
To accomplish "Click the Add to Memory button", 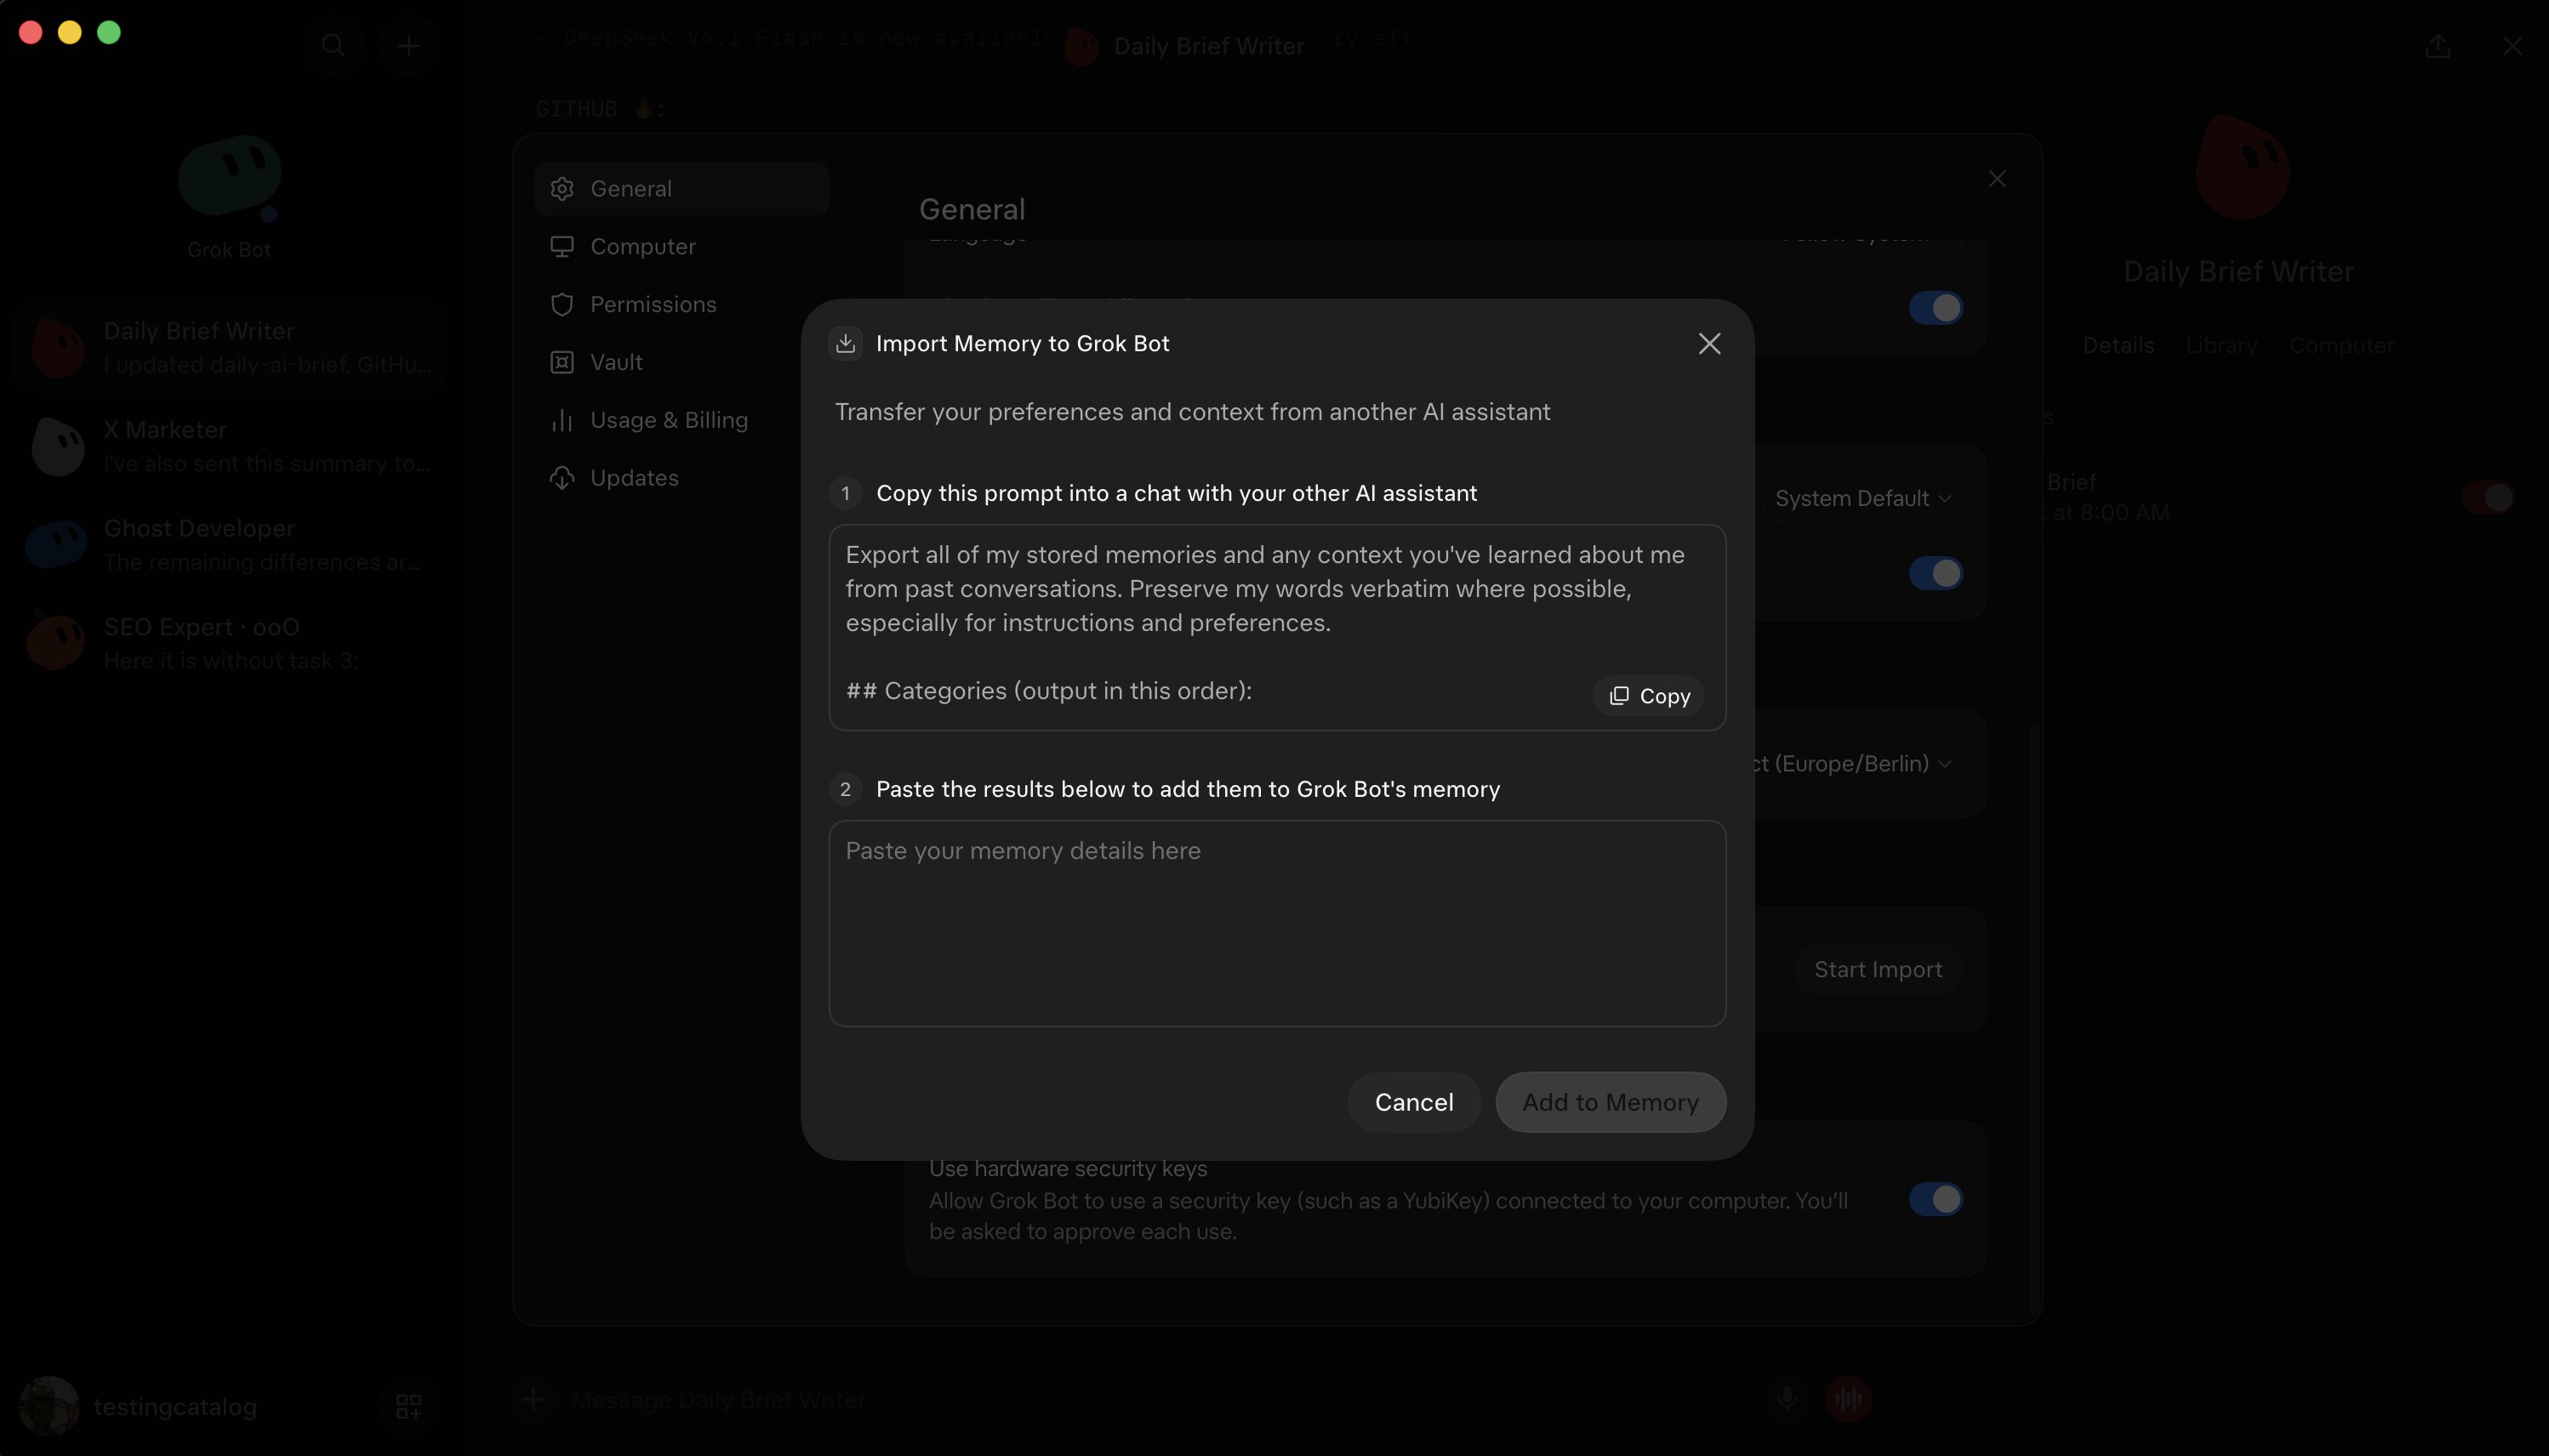I will point(1610,1102).
